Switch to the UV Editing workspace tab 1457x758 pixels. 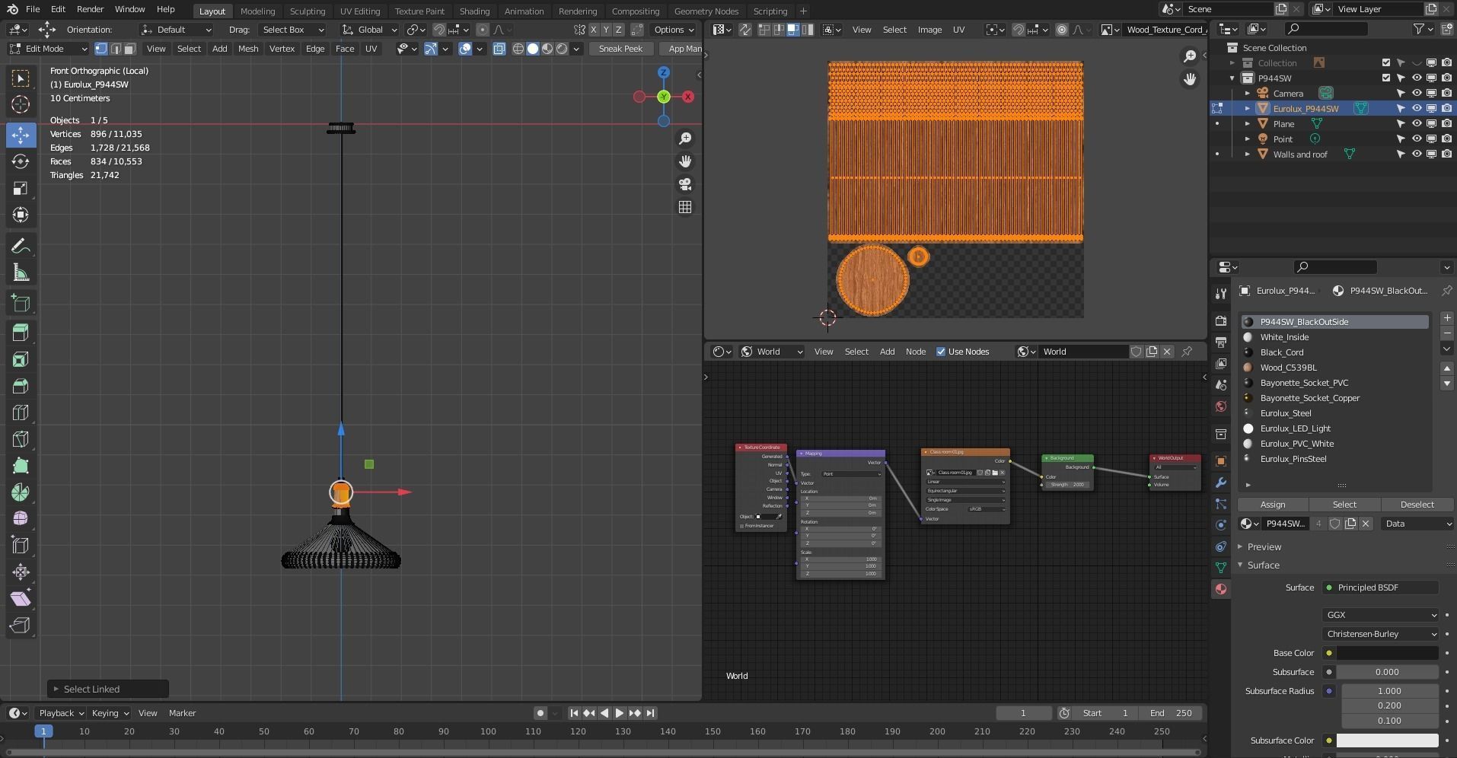click(x=360, y=11)
